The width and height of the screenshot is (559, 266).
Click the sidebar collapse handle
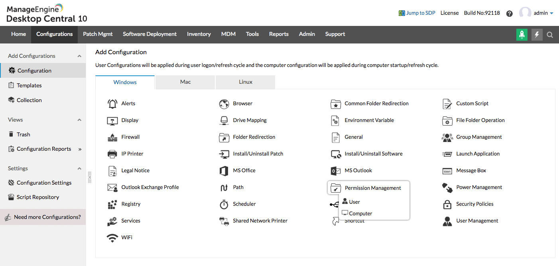pos(90,177)
